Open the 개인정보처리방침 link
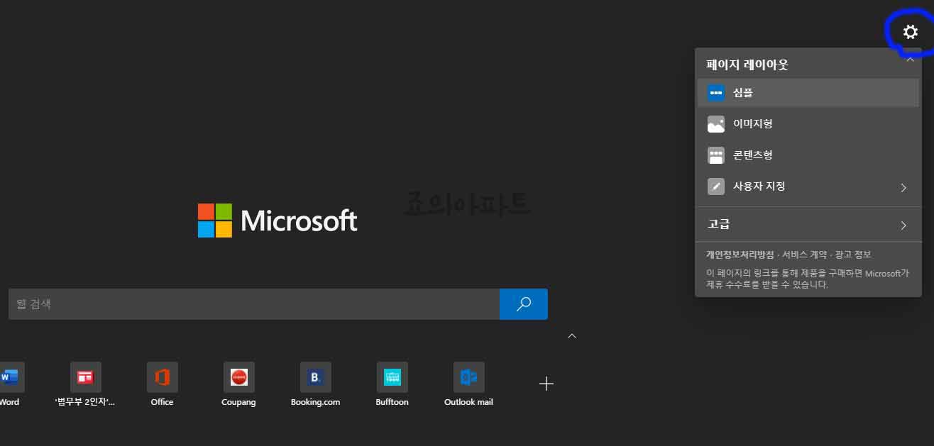Screen dimensions: 934x446 740,255
